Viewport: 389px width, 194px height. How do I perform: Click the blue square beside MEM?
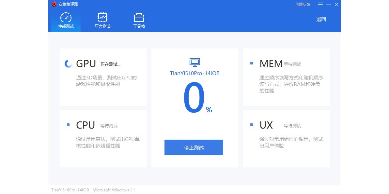click(x=251, y=63)
